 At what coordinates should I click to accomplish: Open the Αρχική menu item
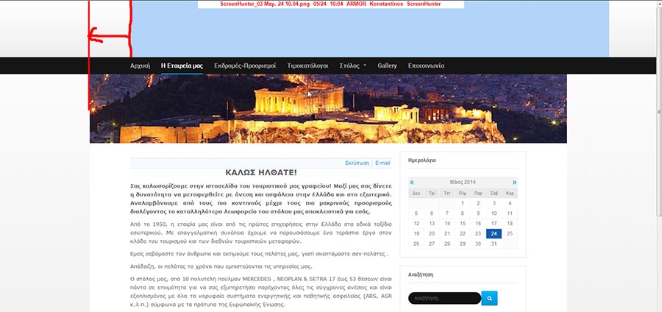[x=140, y=66]
